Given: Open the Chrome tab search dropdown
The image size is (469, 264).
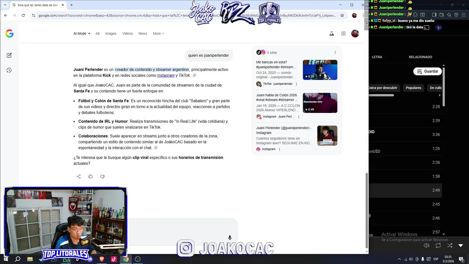Looking at the screenshot, I should 5,5.
